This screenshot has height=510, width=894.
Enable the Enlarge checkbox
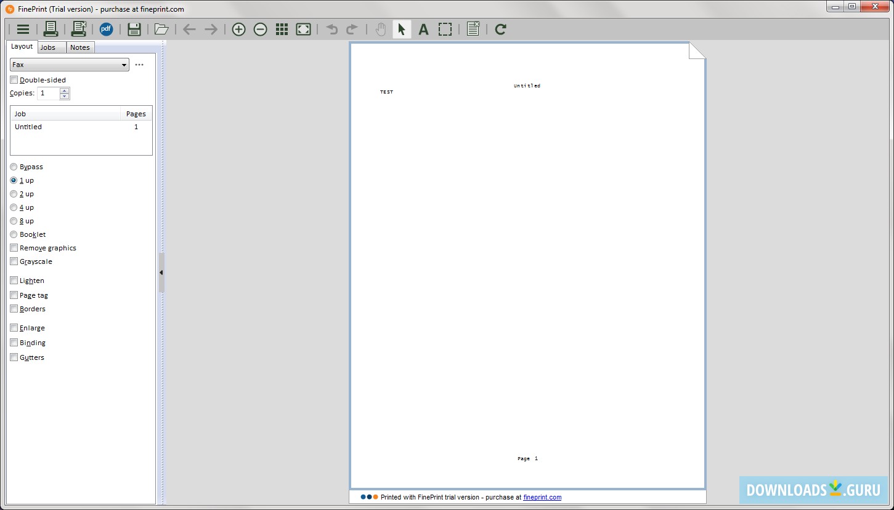pyautogui.click(x=14, y=328)
